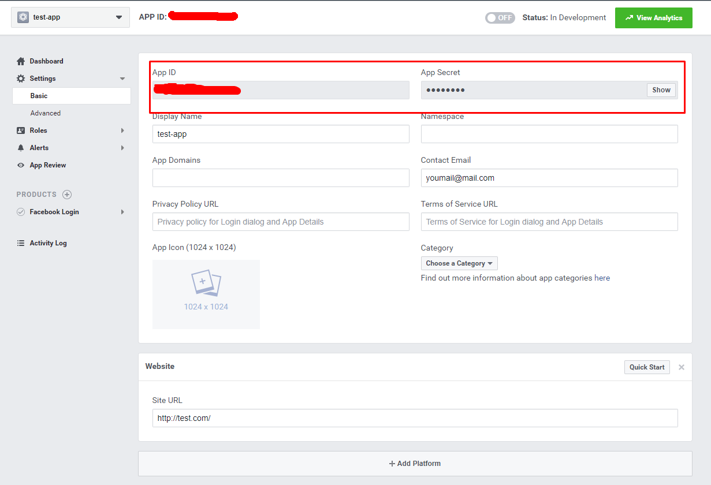Select the Advanced settings item

point(46,113)
